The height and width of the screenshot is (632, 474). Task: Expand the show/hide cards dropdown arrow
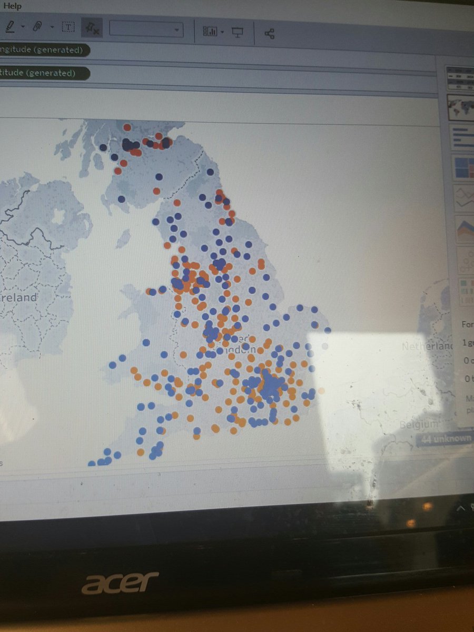tap(222, 33)
